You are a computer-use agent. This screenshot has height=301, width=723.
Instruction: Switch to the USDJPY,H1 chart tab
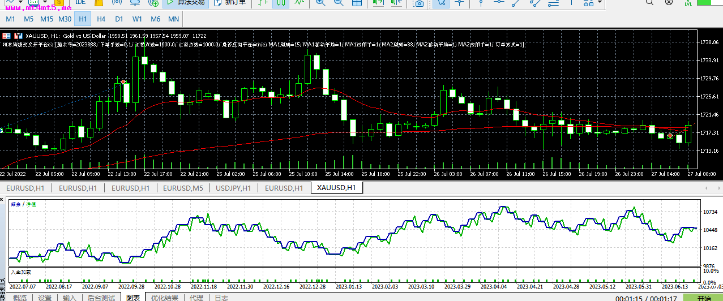pyautogui.click(x=233, y=187)
